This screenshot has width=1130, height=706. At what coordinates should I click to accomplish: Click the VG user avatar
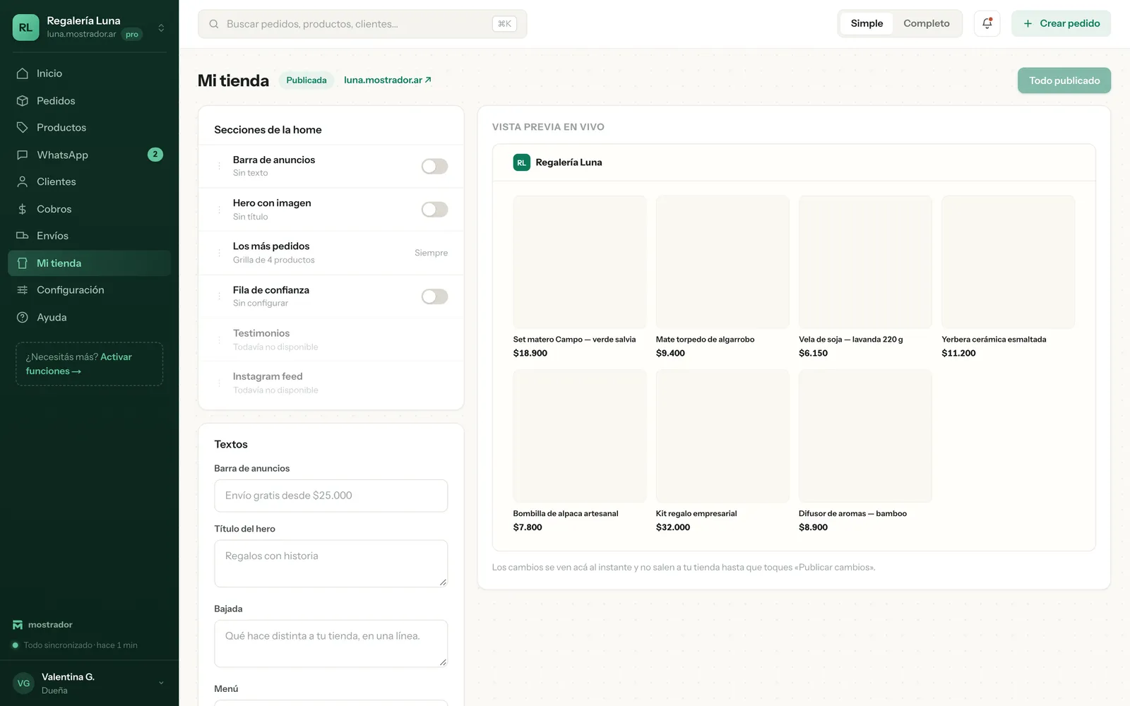[x=23, y=683]
